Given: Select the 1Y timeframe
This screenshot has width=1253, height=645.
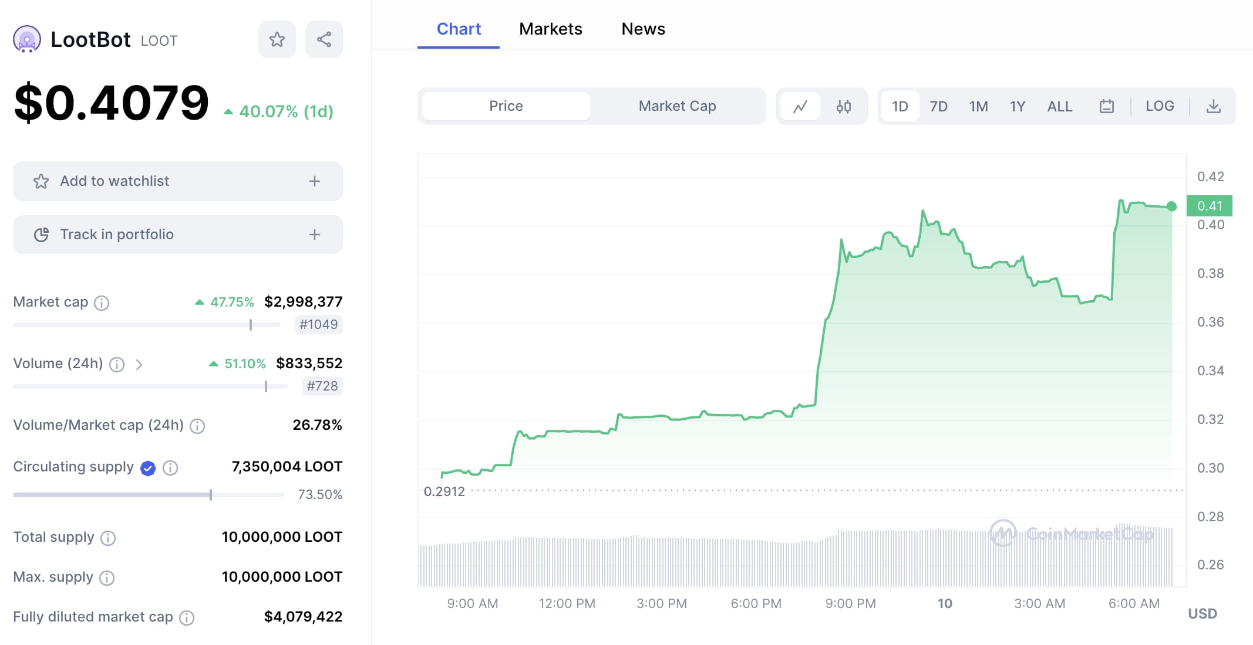Looking at the screenshot, I should [1018, 106].
